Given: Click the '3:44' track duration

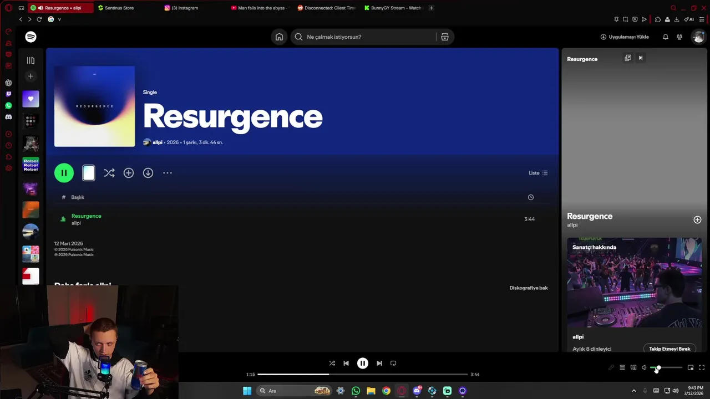Looking at the screenshot, I should [x=530, y=219].
